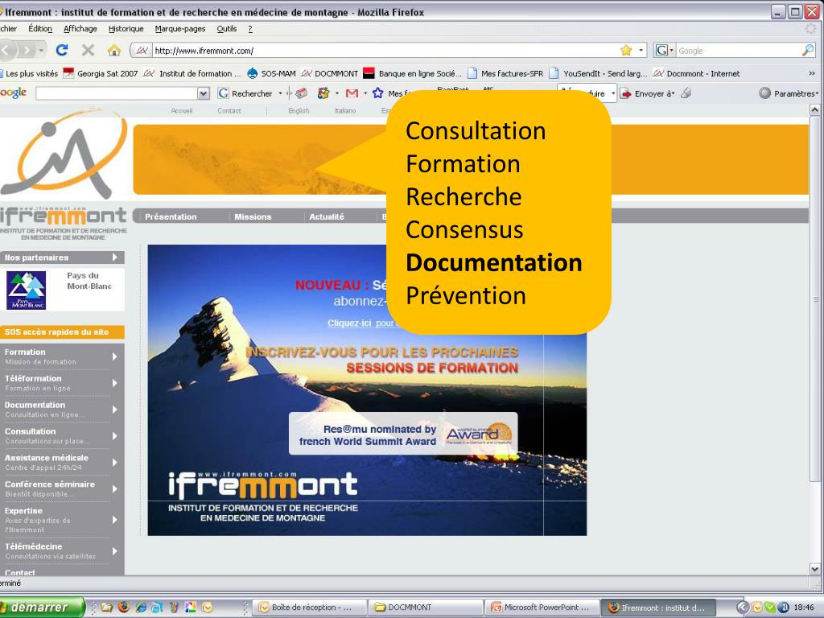
Task: Launch Internet Explorer from quick launch icon
Action: coord(140,608)
